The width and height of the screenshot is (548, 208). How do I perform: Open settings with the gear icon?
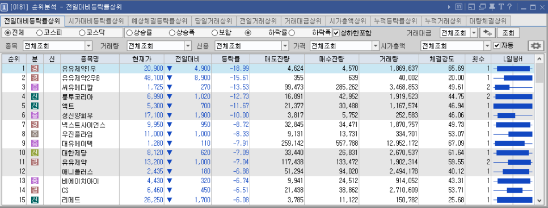pos(535,46)
